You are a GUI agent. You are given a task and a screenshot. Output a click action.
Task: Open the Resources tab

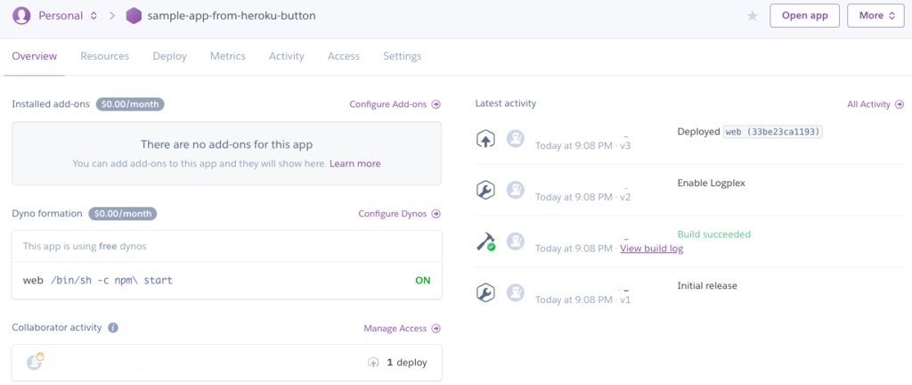[105, 56]
